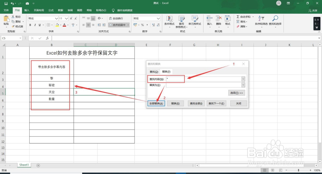The image size is (322, 174).
Task: Switch to the Data (数据) tab
Action: (x=61, y=10)
